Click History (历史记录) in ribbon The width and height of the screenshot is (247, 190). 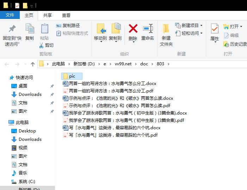pyautogui.click(x=235, y=44)
